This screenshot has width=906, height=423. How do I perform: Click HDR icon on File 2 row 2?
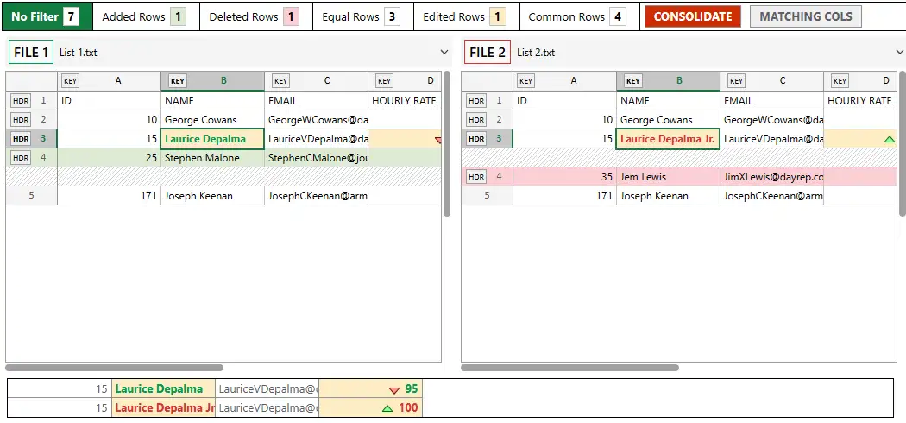click(x=476, y=120)
